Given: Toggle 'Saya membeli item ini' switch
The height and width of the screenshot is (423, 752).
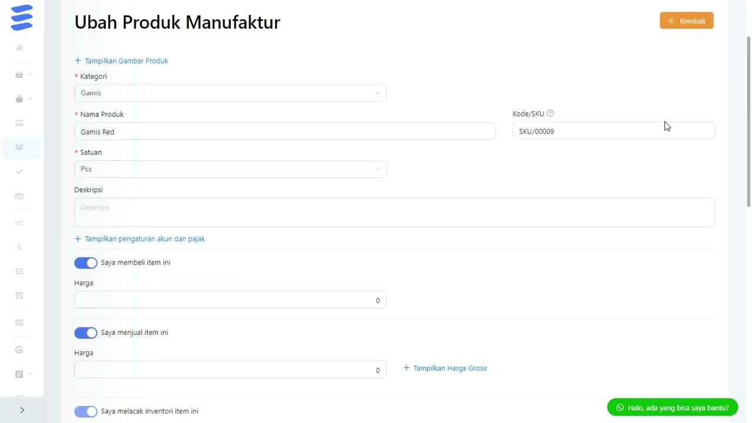Looking at the screenshot, I should click(x=86, y=263).
